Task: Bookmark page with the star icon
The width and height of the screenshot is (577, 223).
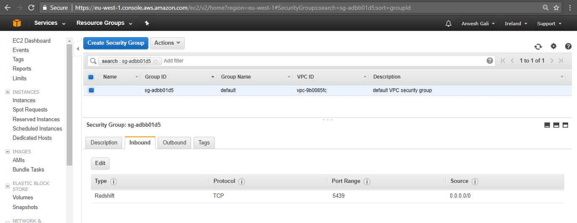Action: coord(556,8)
